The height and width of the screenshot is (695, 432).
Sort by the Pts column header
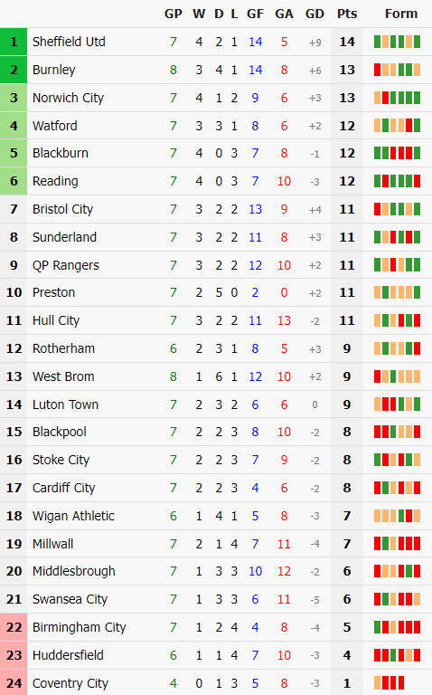click(x=347, y=14)
